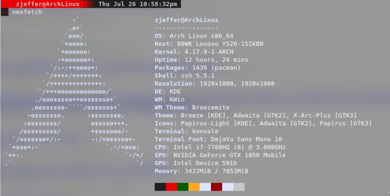
Task: Click the WM value KWin
Action: coord(177,99)
